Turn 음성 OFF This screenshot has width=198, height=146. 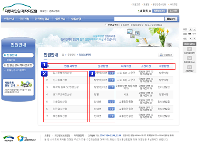coord(194,34)
